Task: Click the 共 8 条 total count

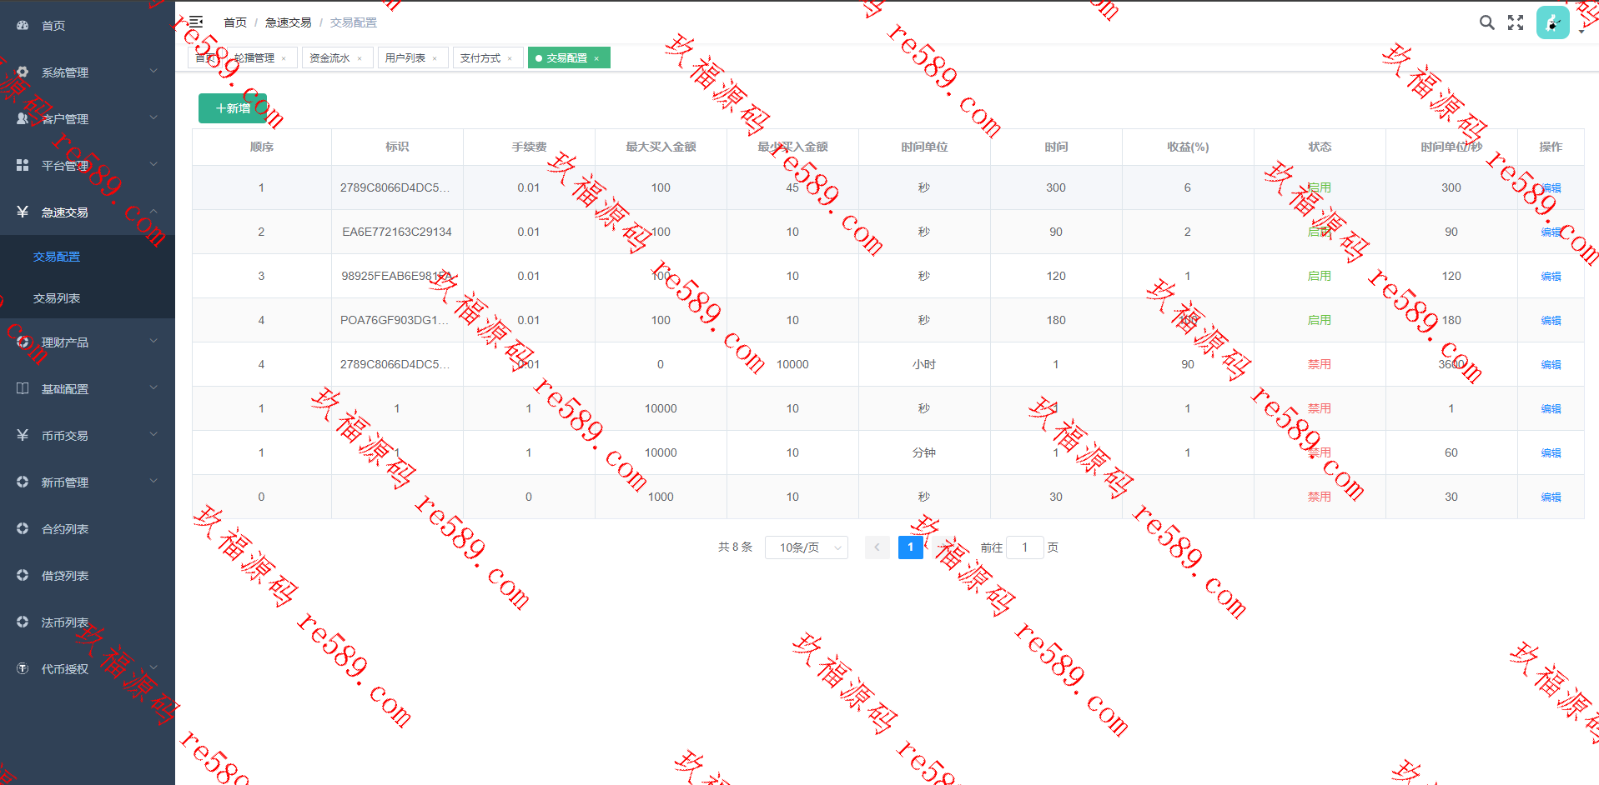Action: pos(735,547)
